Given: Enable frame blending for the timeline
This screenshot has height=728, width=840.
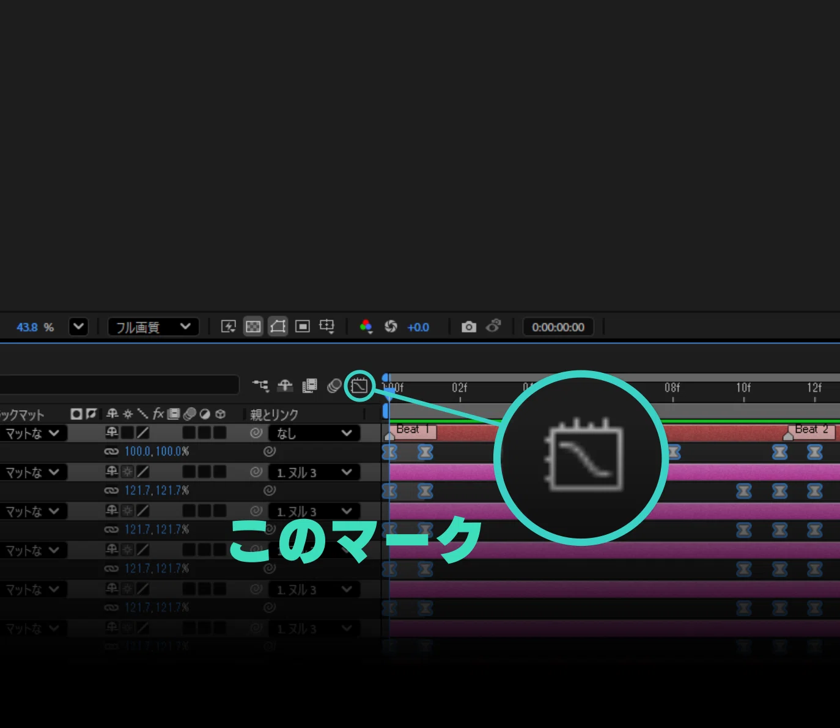Looking at the screenshot, I should click(310, 386).
